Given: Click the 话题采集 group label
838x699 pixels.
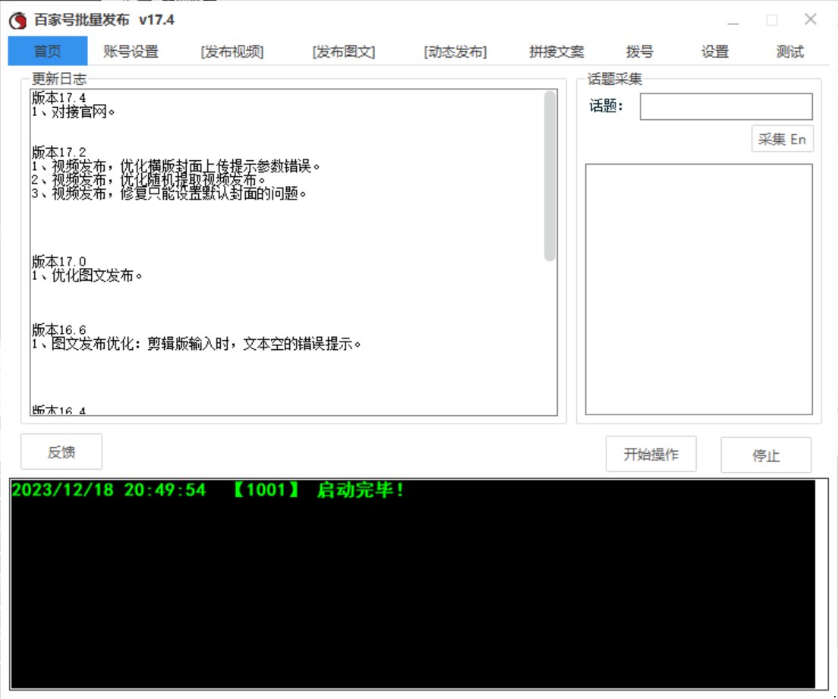Looking at the screenshot, I should point(615,79).
